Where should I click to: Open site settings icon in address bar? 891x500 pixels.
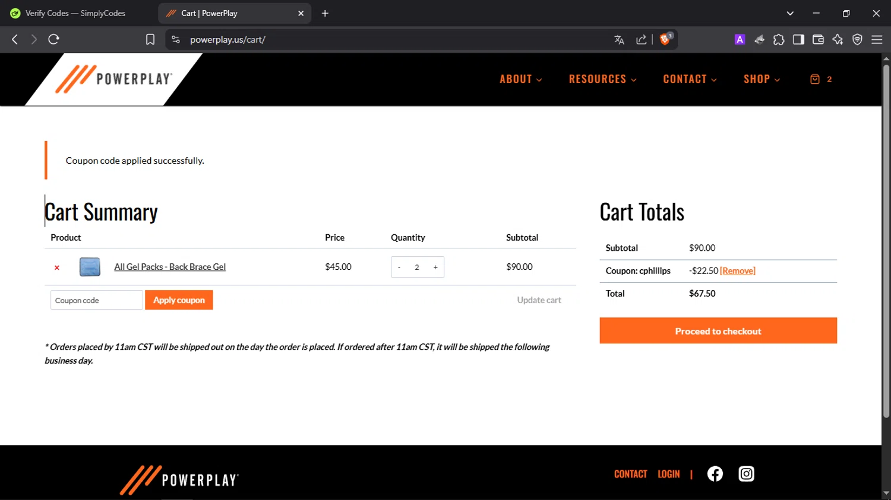tap(176, 40)
